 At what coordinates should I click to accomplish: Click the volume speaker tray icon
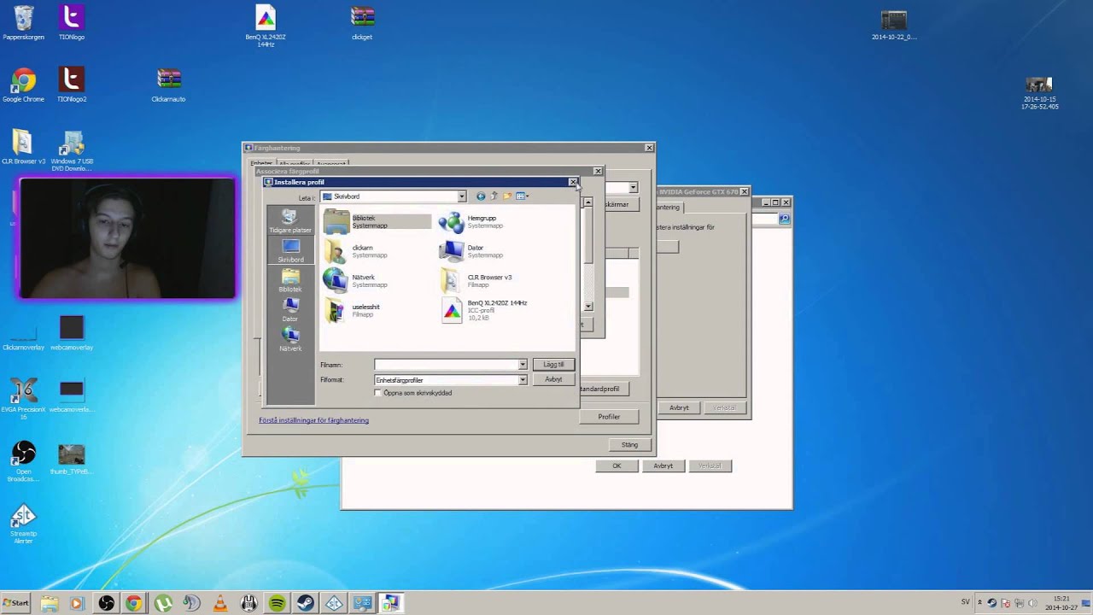tap(1032, 603)
